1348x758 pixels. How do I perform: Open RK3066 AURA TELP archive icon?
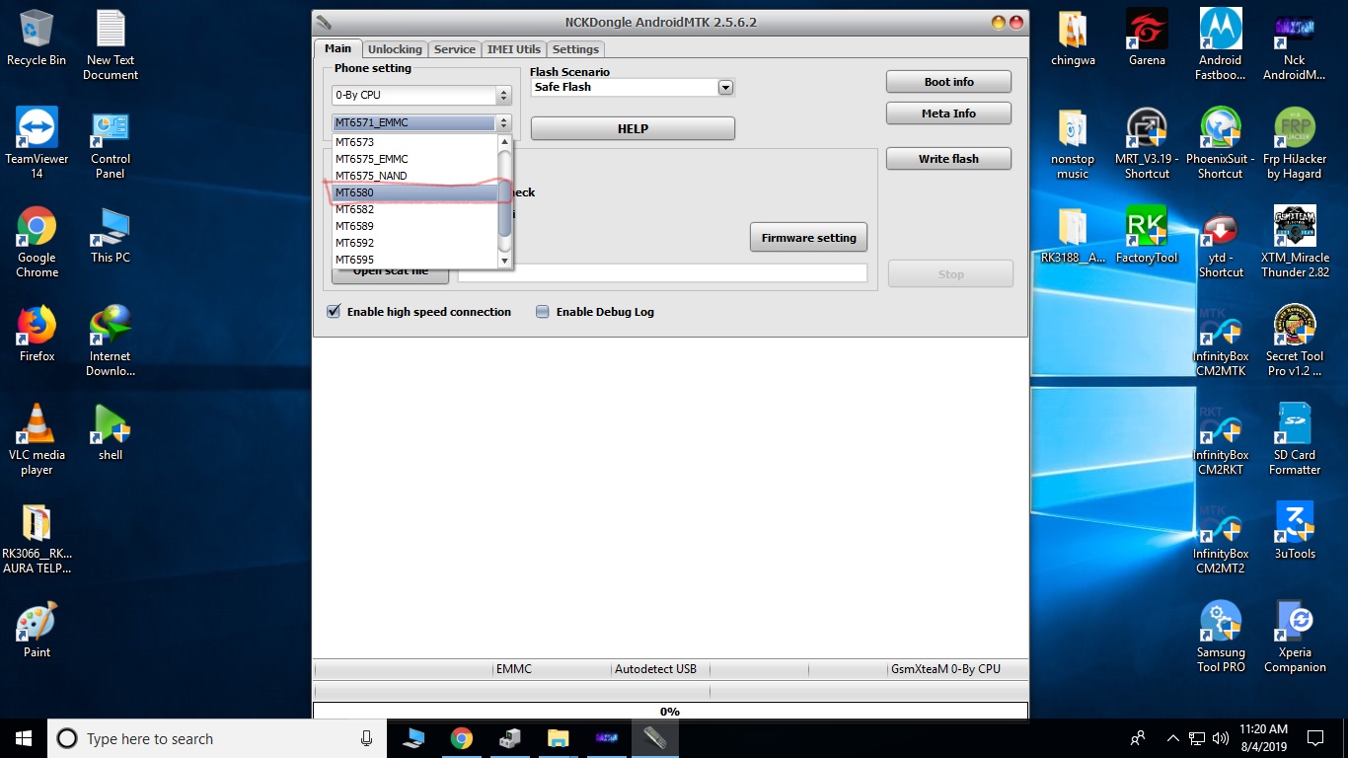37,538
